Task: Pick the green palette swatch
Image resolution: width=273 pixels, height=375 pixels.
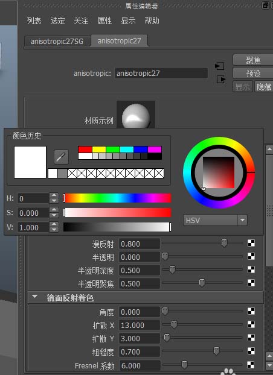Action: (113, 150)
